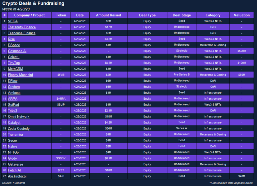This screenshot has height=186, width=257.
Task: Select the $60M valuation cell
Action: click(242, 75)
